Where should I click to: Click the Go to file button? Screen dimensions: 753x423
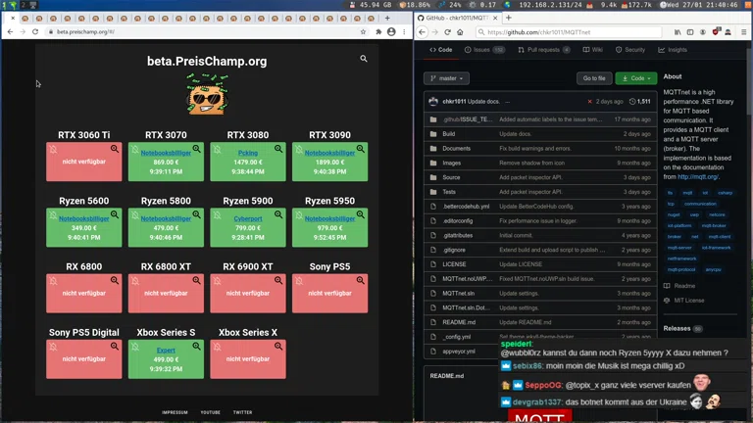coord(594,78)
